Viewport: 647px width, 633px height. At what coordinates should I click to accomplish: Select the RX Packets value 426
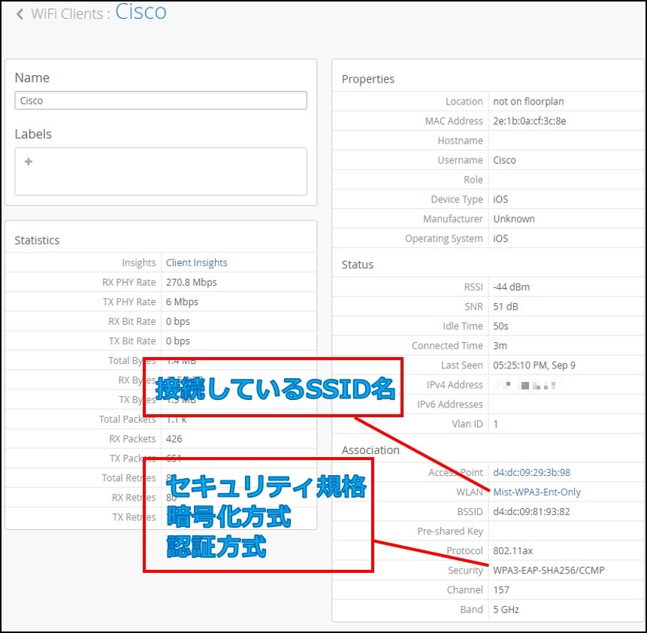[174, 439]
